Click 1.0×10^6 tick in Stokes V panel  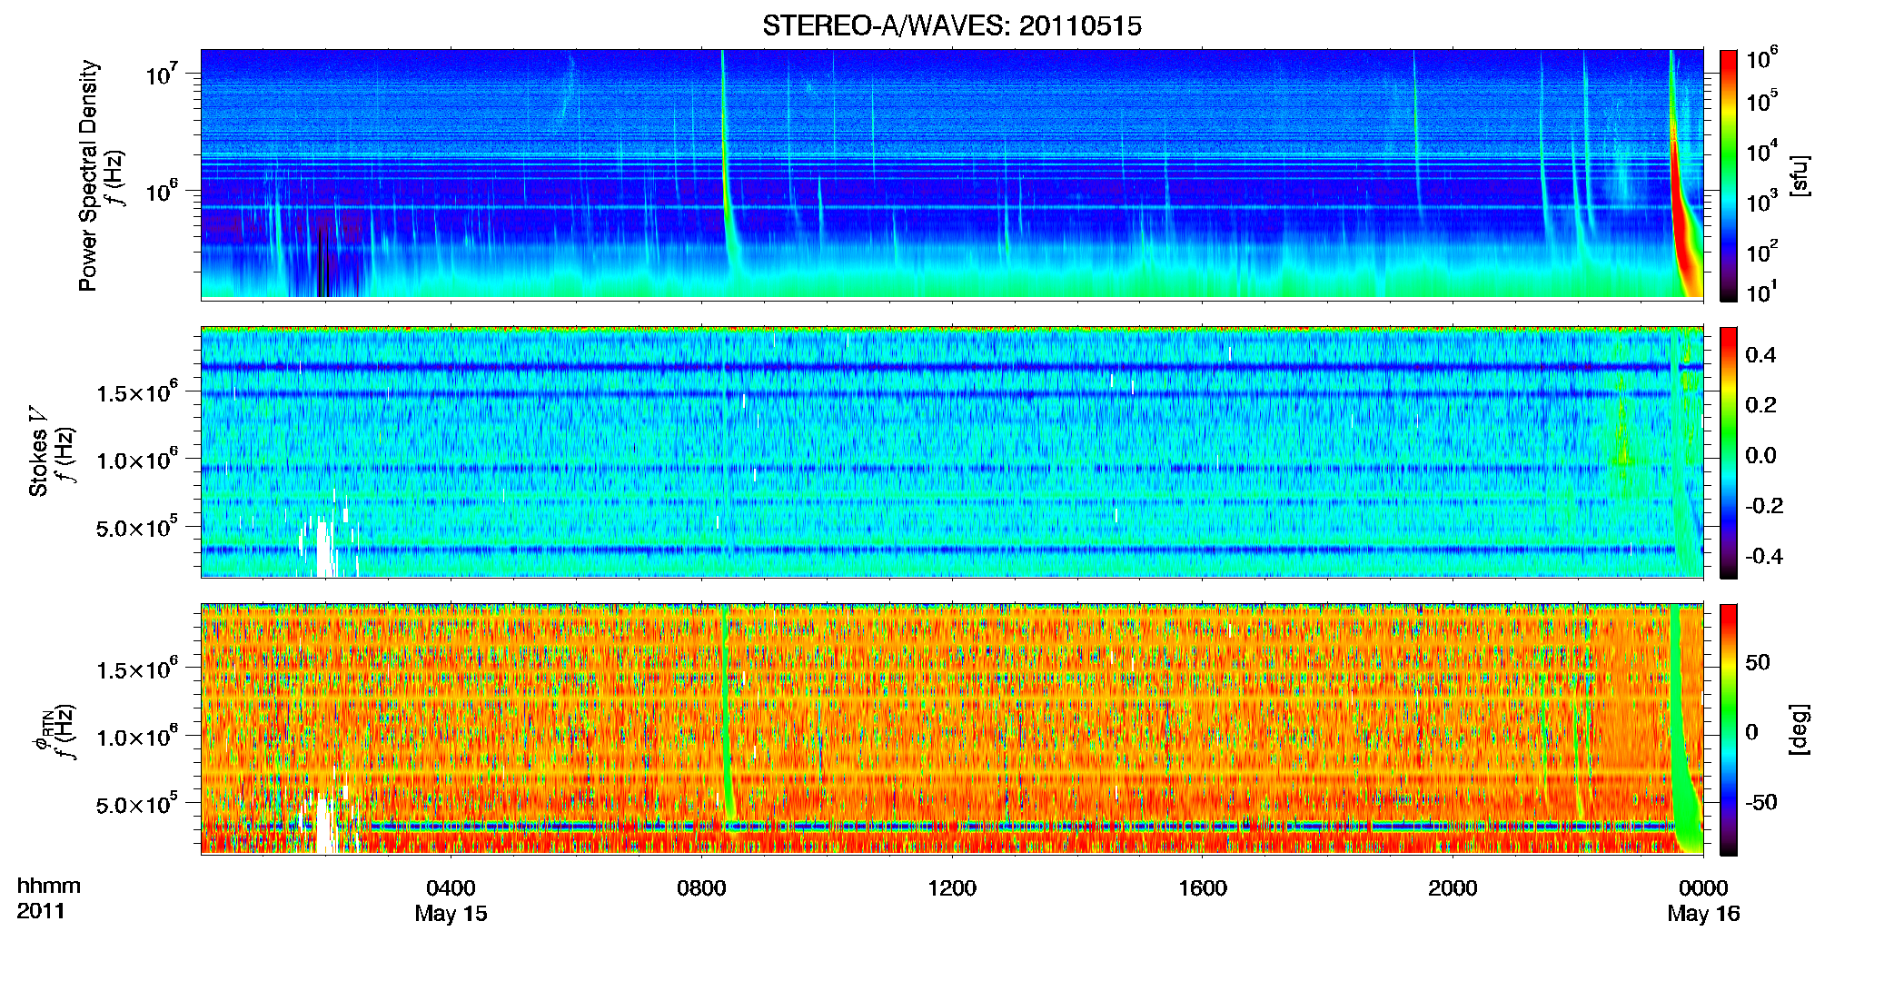[138, 460]
